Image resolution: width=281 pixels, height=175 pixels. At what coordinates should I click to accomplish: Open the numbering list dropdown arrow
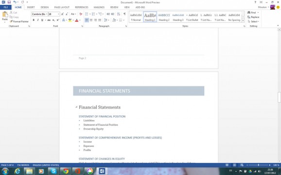[x=97, y=14]
